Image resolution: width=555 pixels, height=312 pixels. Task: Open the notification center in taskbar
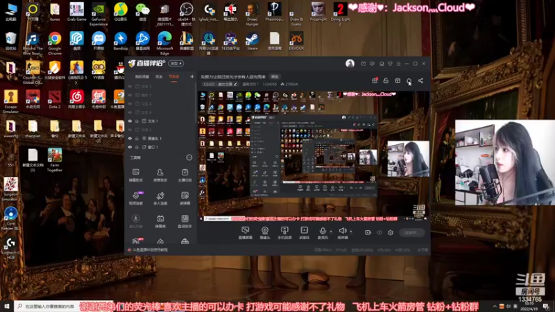[x=546, y=306]
